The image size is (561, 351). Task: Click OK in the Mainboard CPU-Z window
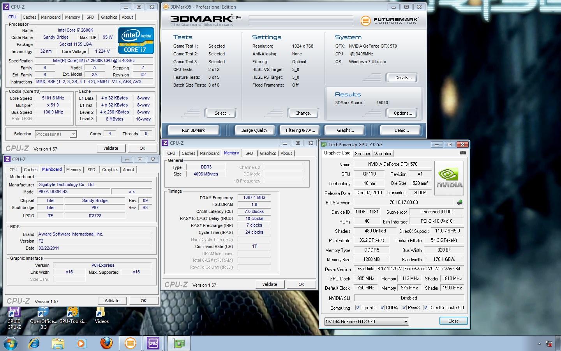pyautogui.click(x=143, y=301)
